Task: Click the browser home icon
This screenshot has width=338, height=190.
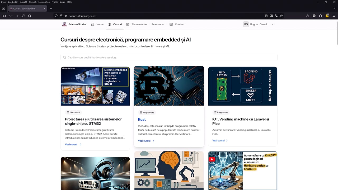Action: point(30,16)
